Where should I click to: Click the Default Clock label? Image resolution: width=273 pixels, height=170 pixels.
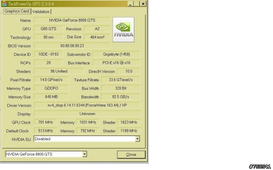[x=17, y=131]
